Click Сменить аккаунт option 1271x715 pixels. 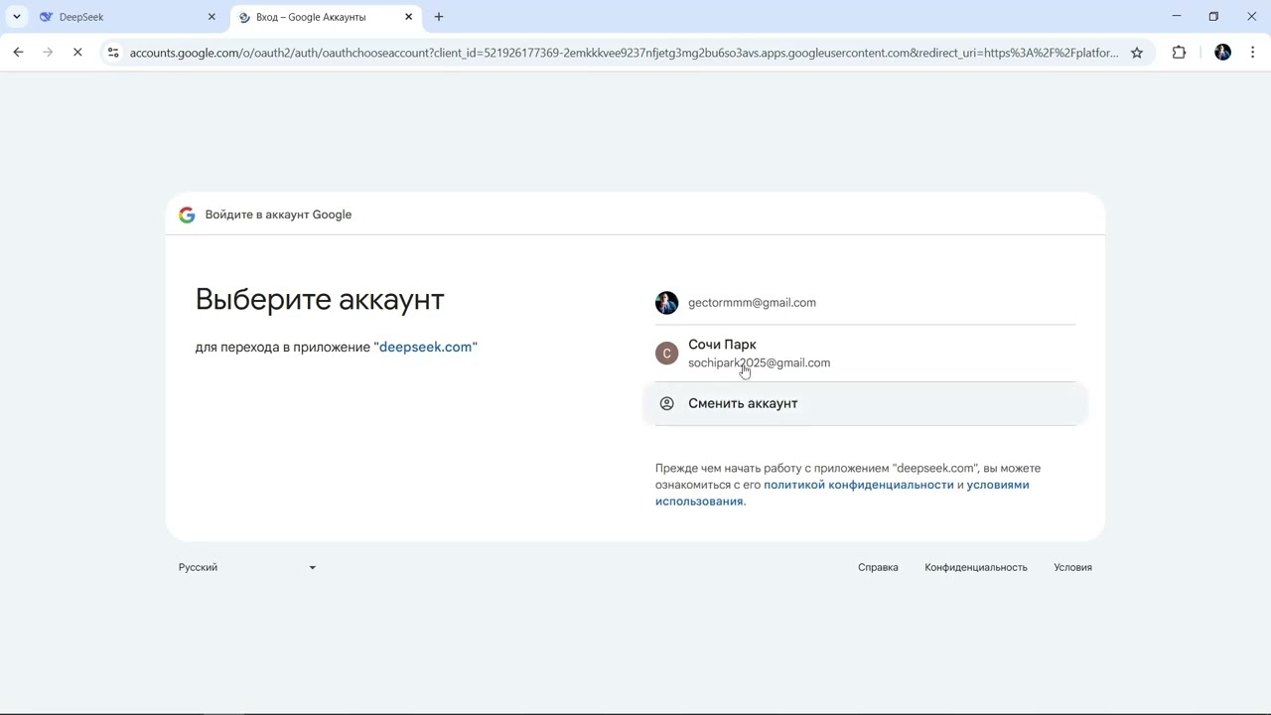click(866, 403)
